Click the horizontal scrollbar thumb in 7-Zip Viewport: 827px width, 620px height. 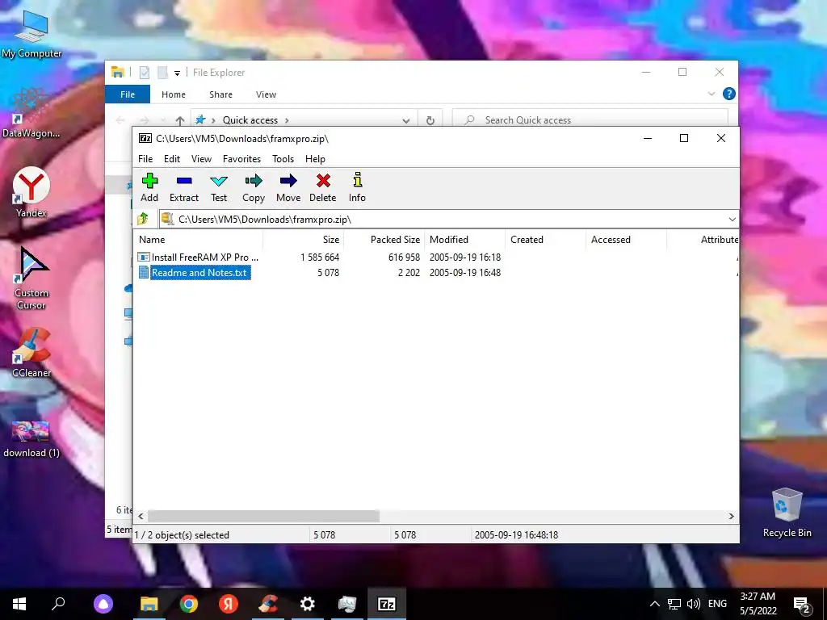coord(263,516)
